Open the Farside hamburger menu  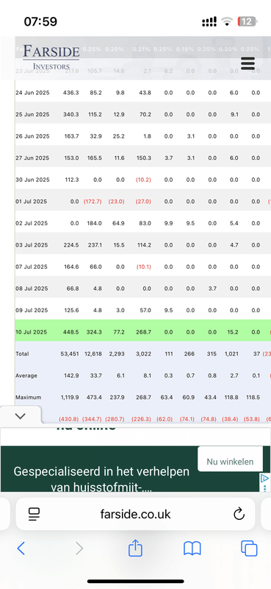point(247,63)
